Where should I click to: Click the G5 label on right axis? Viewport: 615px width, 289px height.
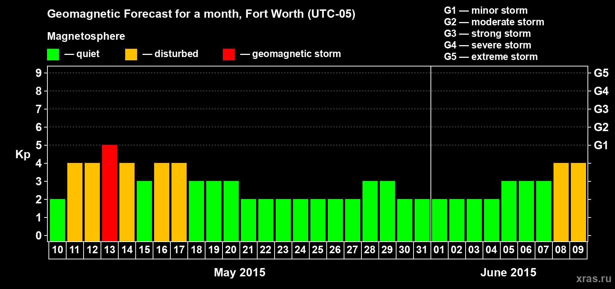(x=601, y=73)
